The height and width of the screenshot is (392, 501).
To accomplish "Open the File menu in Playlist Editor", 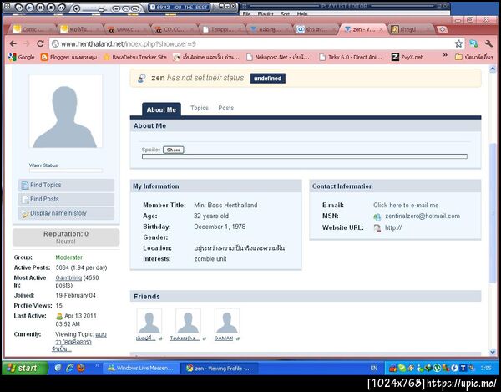I will coord(246,13).
